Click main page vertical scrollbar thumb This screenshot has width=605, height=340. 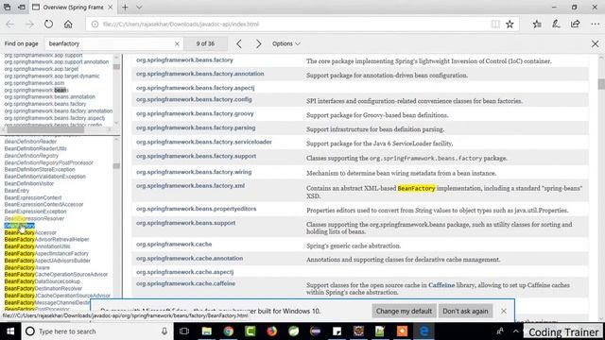tap(601, 84)
